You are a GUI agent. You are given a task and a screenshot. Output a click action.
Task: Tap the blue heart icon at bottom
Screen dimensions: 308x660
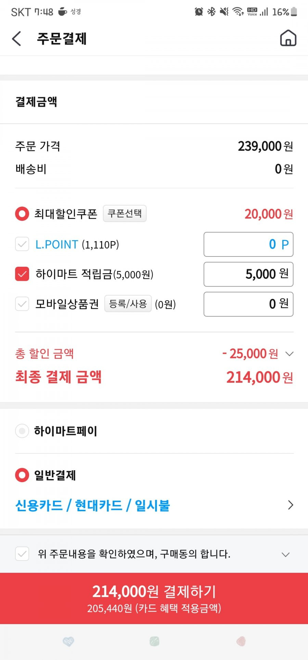(x=68, y=641)
